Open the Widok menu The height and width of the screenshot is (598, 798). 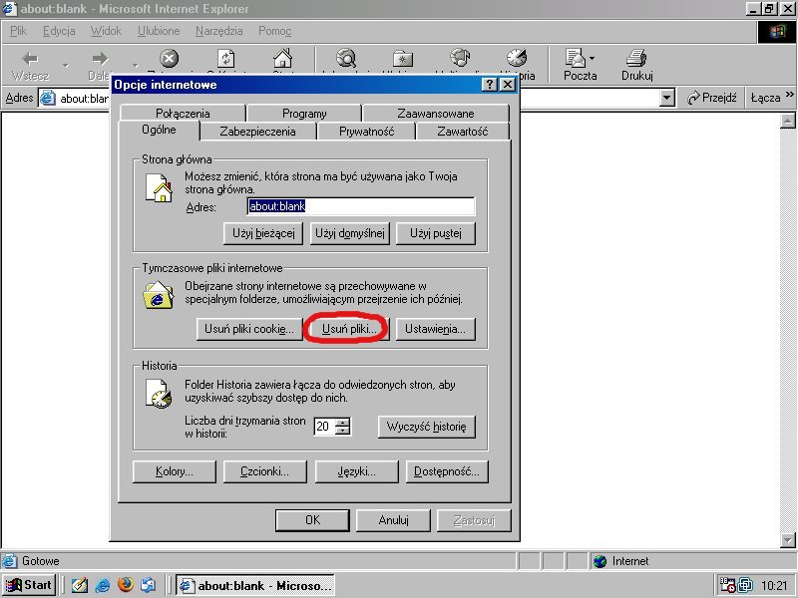(x=106, y=31)
